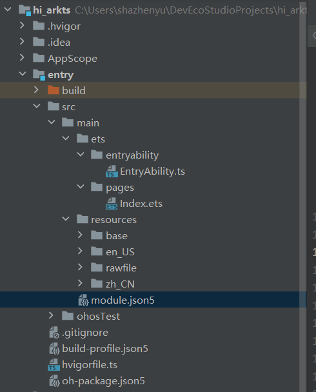
Task: Click the oh-package.json5 file icon
Action: (55, 381)
